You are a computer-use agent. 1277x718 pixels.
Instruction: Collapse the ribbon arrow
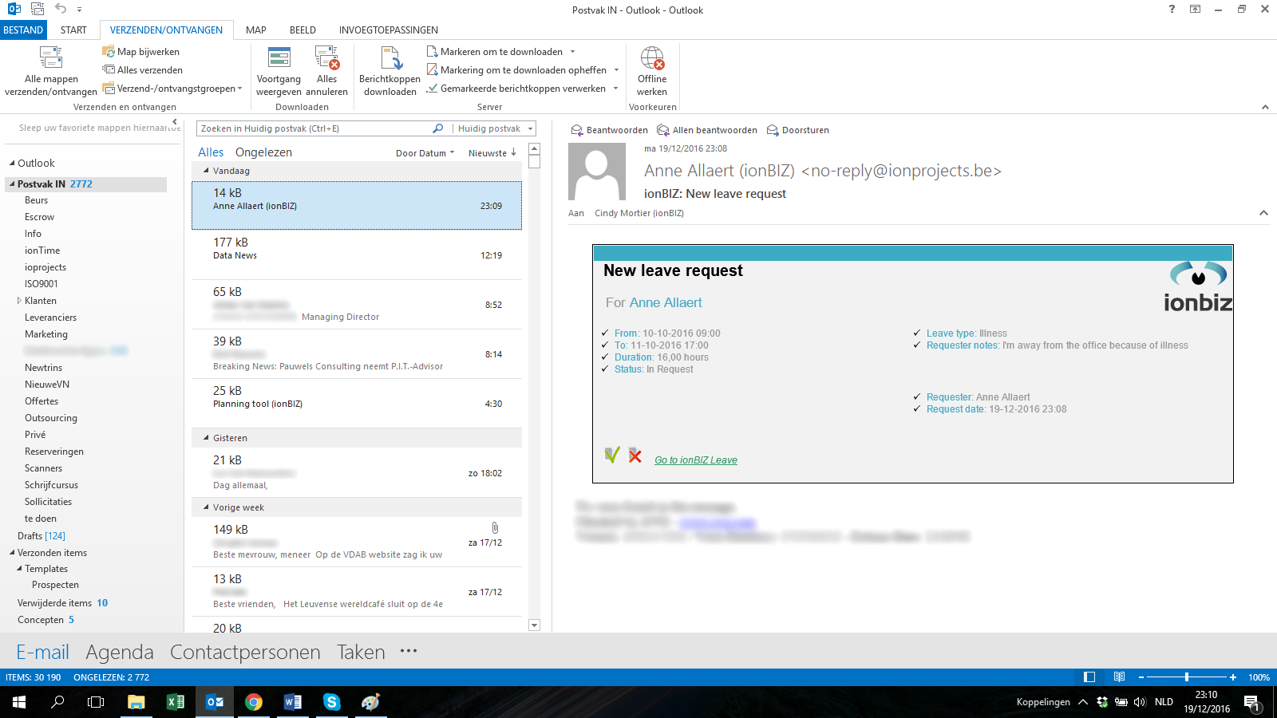[1265, 107]
